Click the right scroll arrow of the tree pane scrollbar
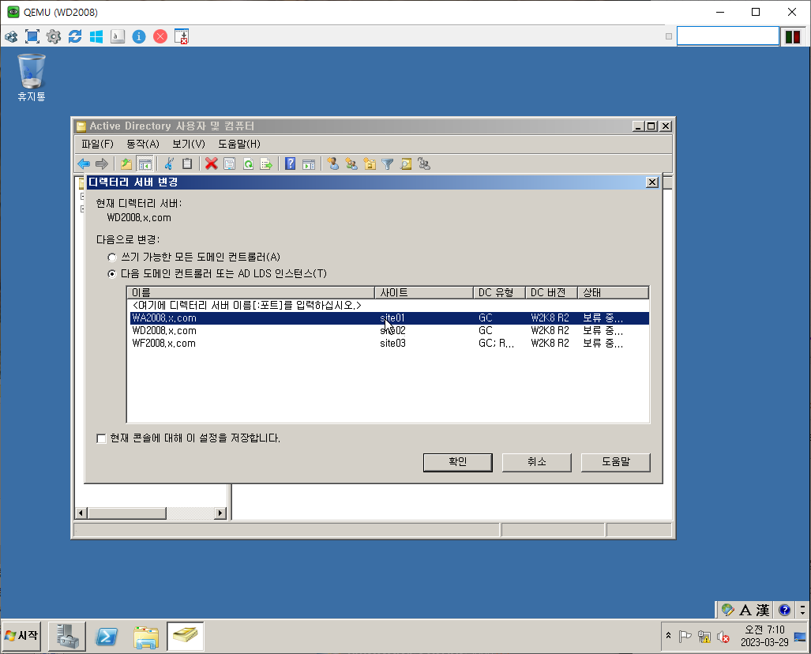 pos(220,513)
